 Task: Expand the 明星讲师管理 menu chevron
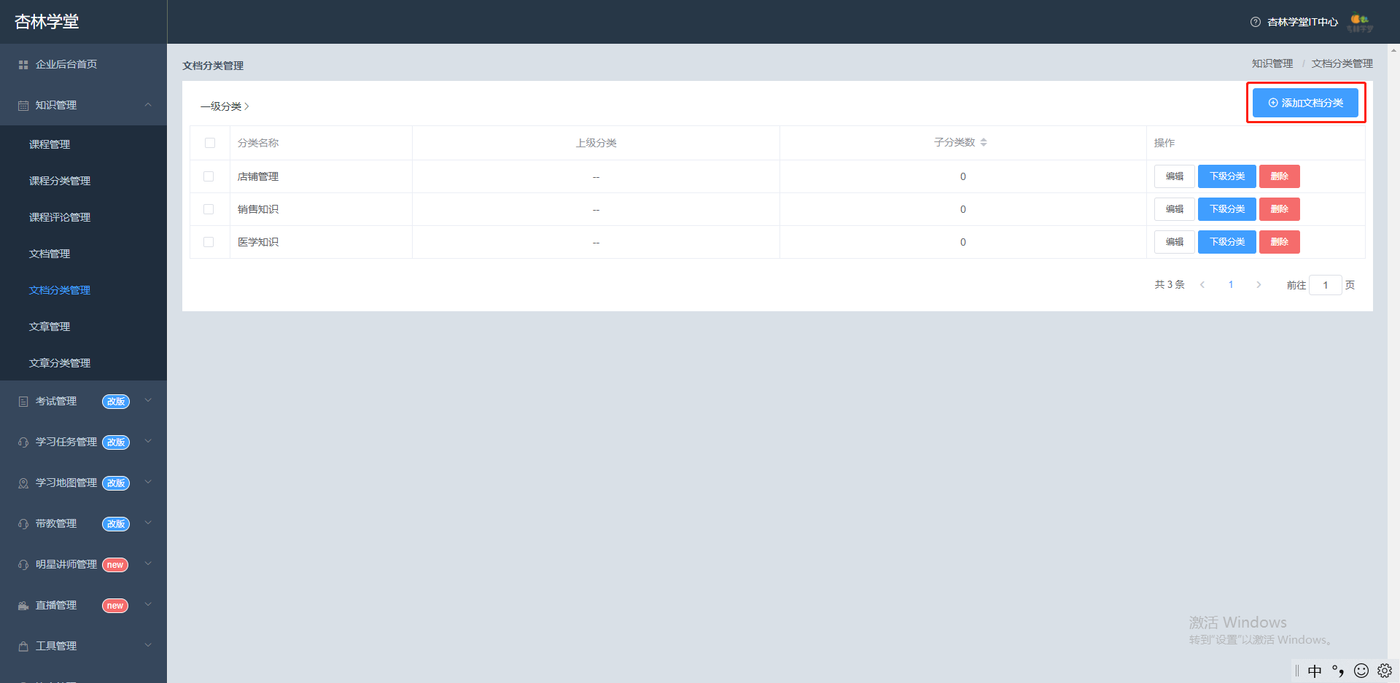pyautogui.click(x=148, y=563)
